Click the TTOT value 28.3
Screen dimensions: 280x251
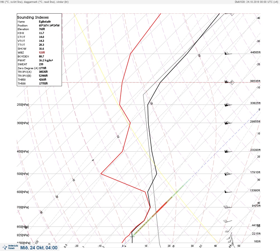click(41, 45)
